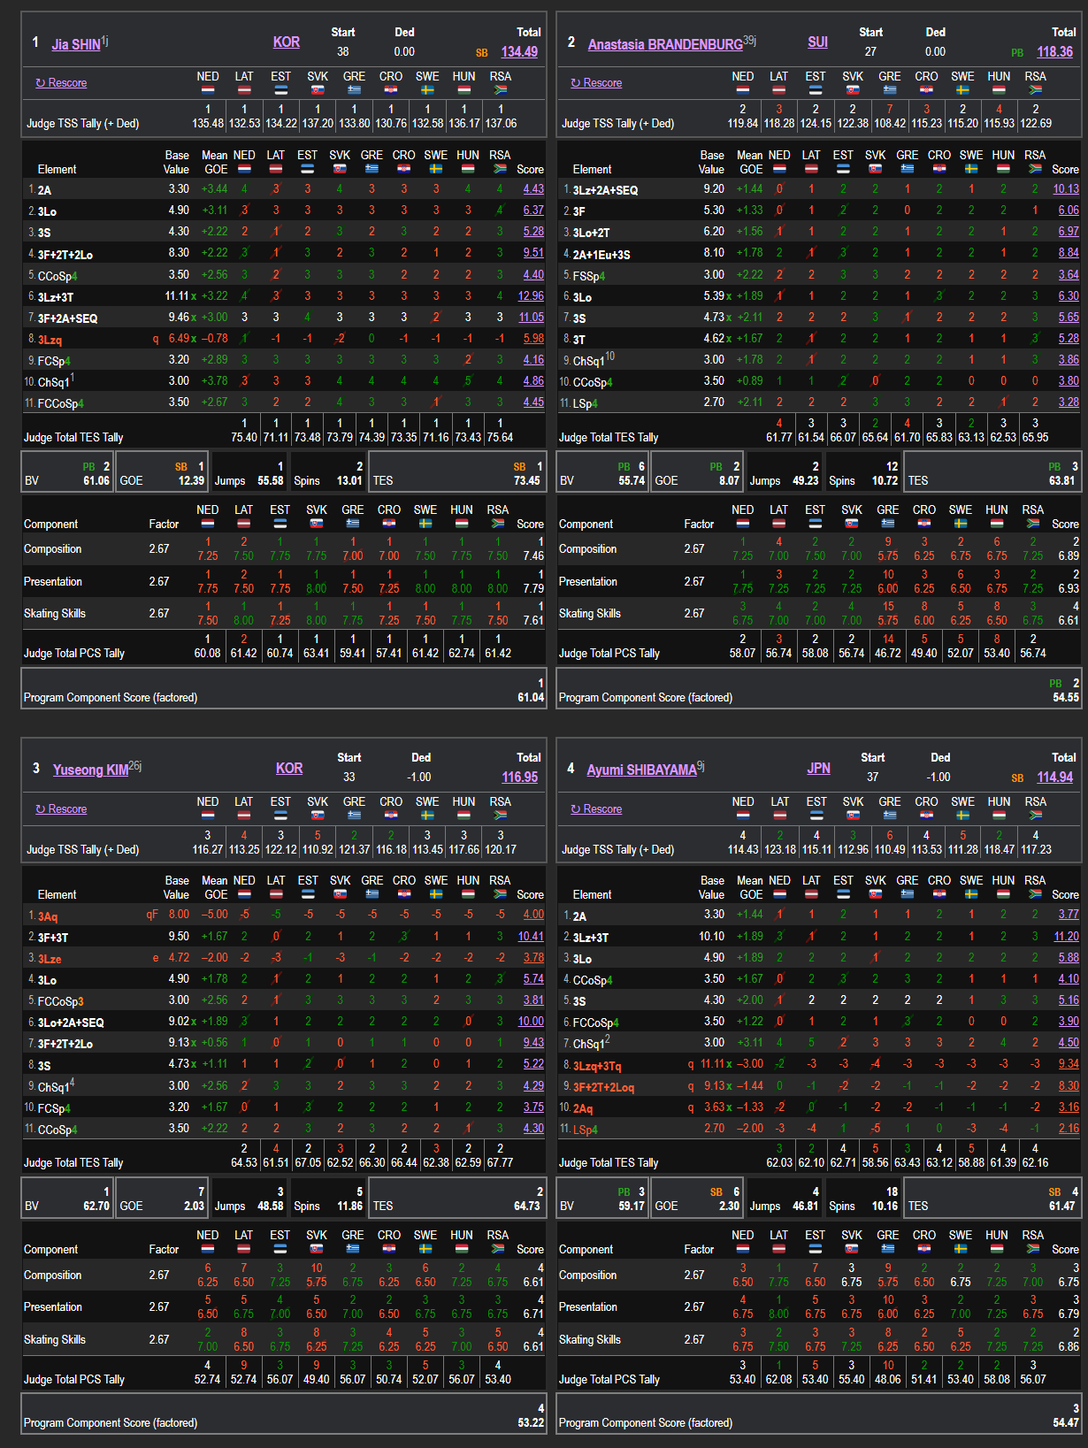Click Jia SHIN's total score 134.49
1088x1448 pixels.
519,51
